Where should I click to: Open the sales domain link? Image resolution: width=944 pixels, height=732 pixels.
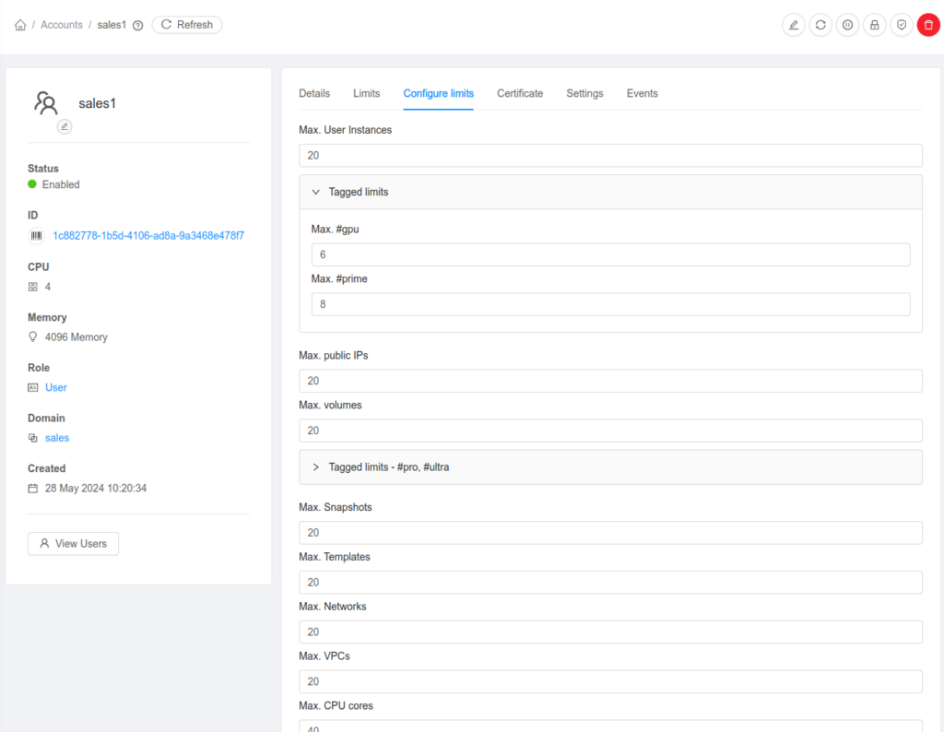(57, 438)
